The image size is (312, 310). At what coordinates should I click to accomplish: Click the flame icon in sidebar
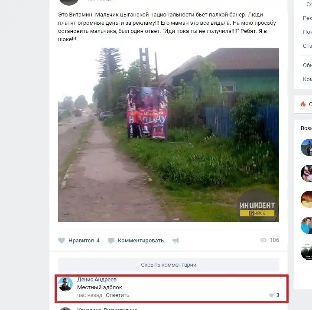tap(303, 104)
